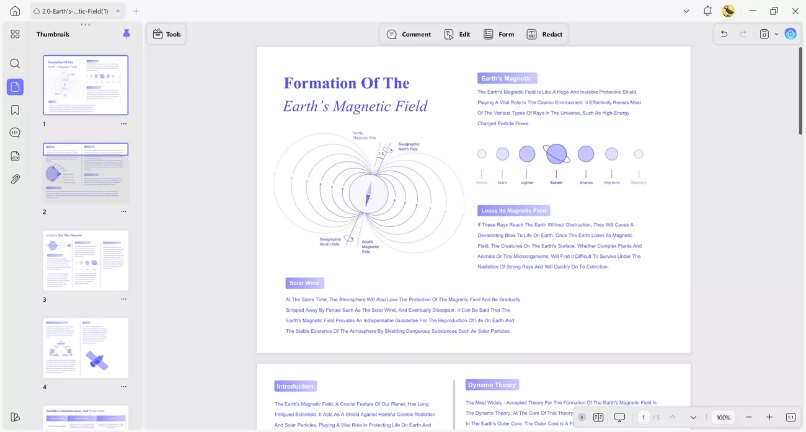The width and height of the screenshot is (806, 432).
Task: Open the Bookmarks panel
Action: (x=15, y=110)
